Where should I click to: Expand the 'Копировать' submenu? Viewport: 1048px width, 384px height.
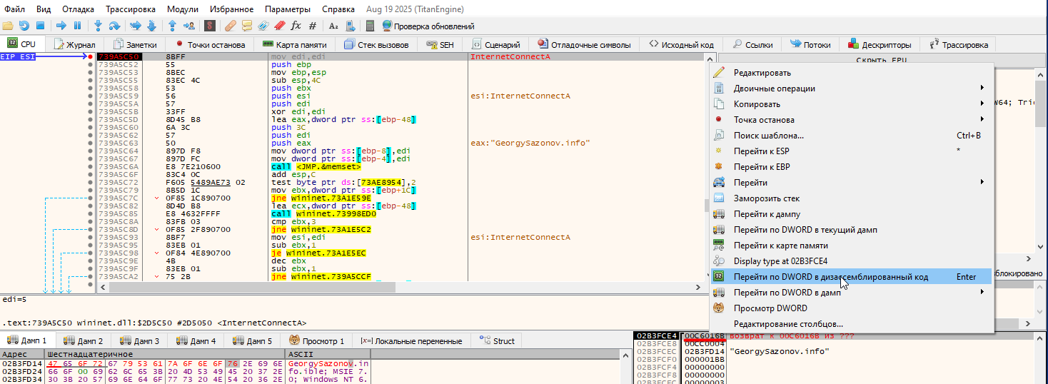click(757, 104)
